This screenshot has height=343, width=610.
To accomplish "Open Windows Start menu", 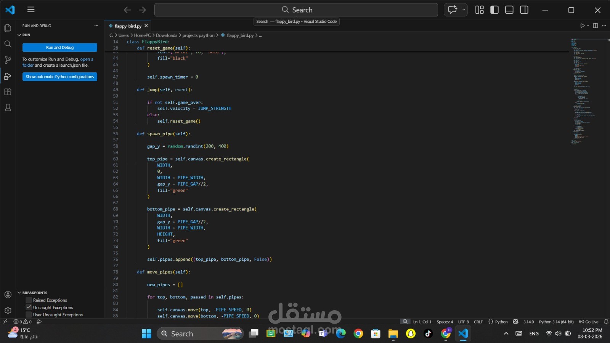I will tap(146, 333).
